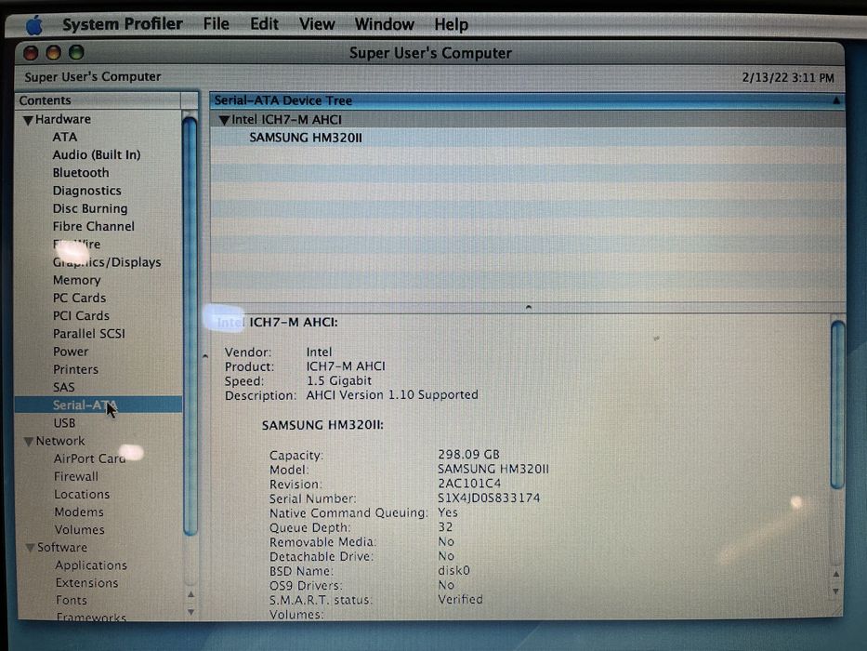Select Diagnostics in the sidebar
Viewport: 867px width, 651px height.
click(x=86, y=191)
